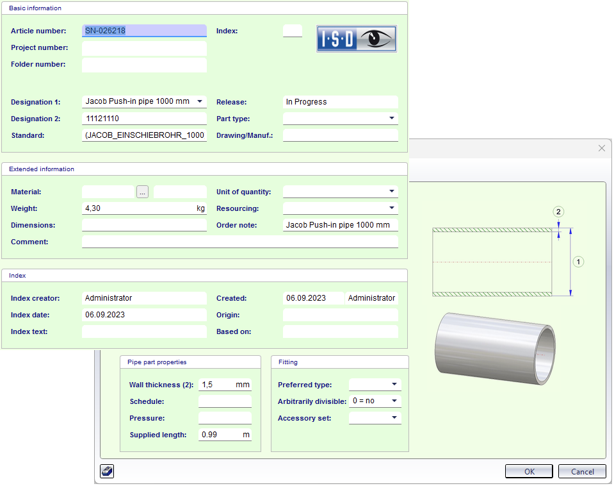614x486 pixels.
Task: Click the Pressure input field
Action: [225, 418]
